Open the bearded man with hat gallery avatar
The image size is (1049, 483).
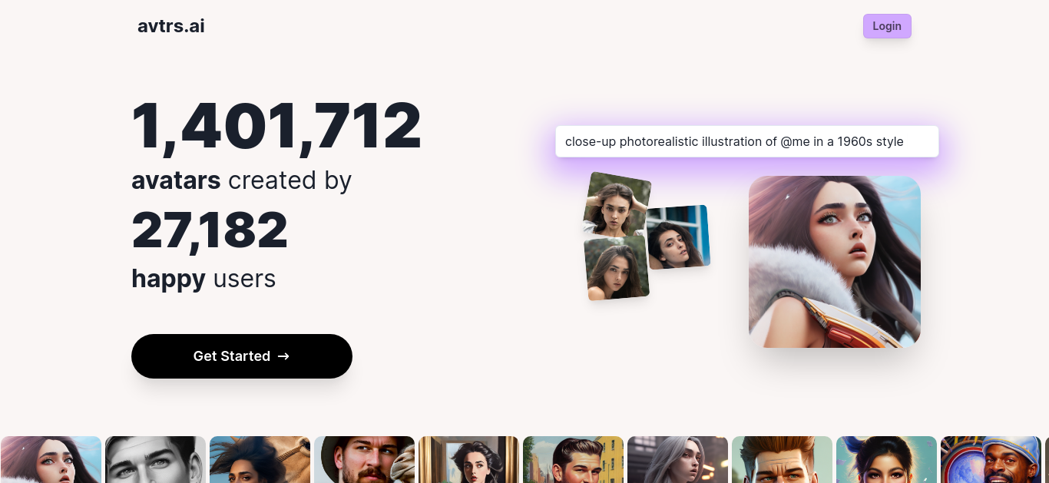point(364,459)
